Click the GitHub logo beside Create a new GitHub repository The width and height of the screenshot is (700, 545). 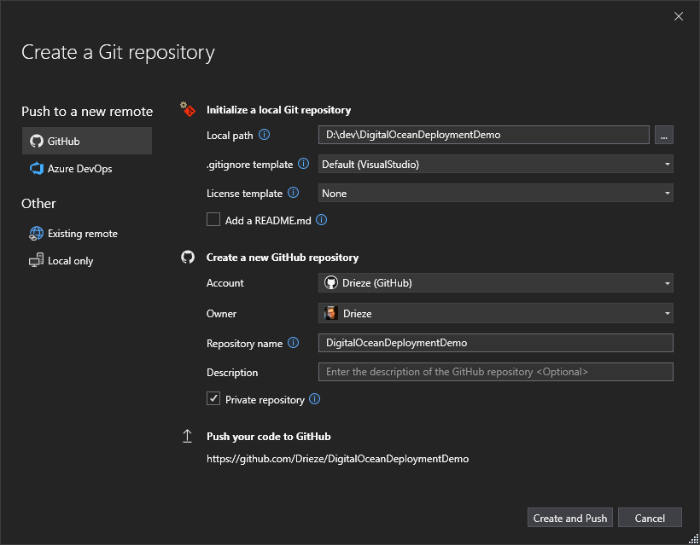coord(188,257)
